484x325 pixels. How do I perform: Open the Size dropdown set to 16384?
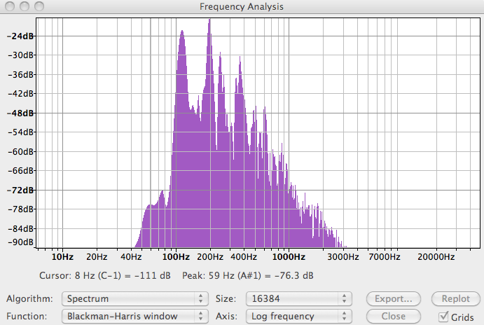(298, 298)
